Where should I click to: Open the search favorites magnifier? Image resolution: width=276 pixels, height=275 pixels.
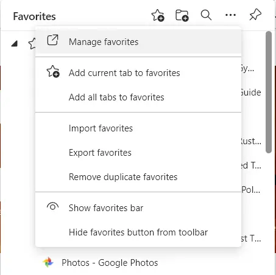coord(206,15)
